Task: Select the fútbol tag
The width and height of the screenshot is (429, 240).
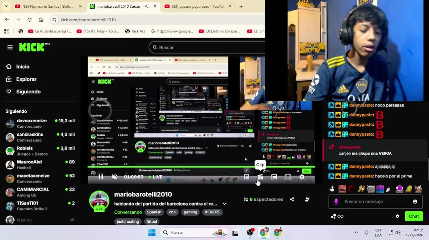Action: point(151,221)
